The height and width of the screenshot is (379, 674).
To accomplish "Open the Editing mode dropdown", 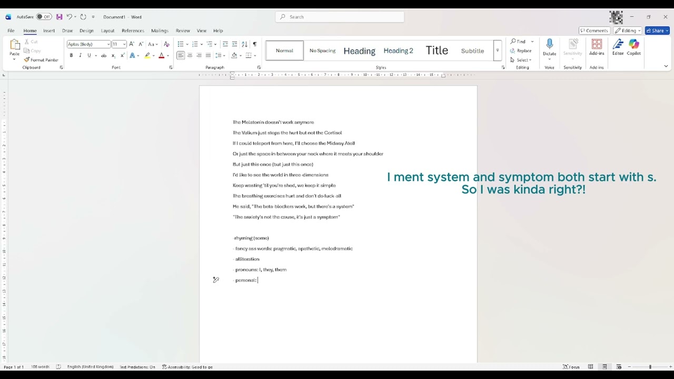I will [628, 31].
